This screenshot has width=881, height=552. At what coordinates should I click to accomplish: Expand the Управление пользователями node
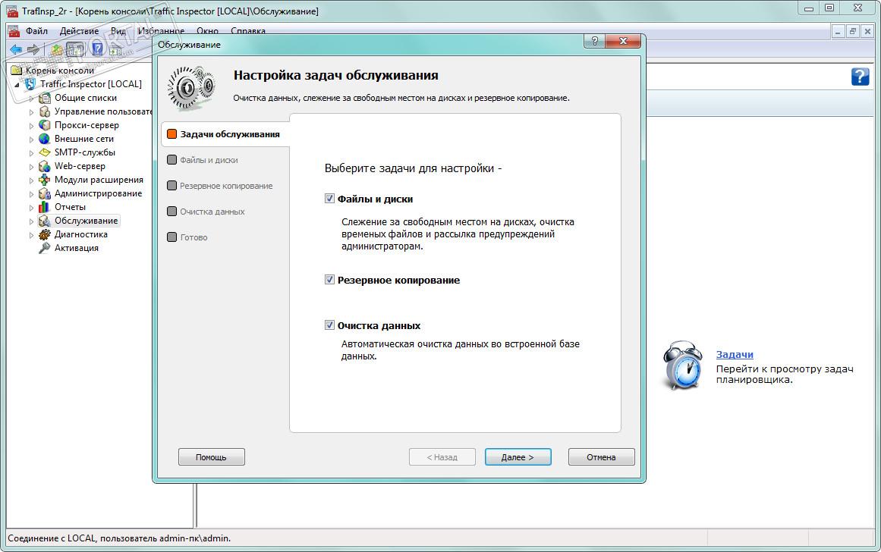(x=31, y=111)
